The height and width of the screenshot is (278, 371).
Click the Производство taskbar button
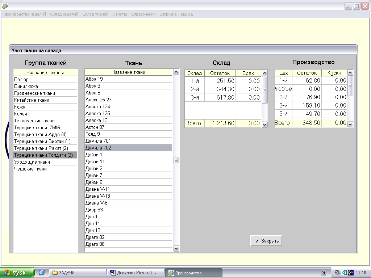pos(193,273)
